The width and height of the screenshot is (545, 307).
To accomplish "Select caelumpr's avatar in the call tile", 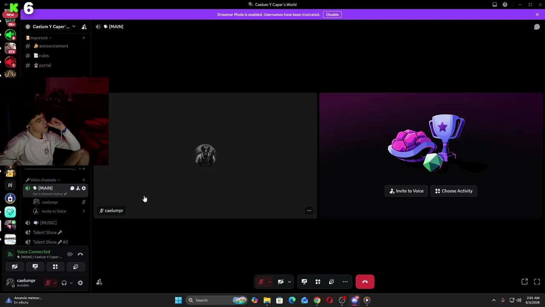I will [205, 155].
